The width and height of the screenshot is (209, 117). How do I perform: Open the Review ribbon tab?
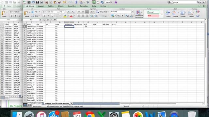(x=103, y=6)
